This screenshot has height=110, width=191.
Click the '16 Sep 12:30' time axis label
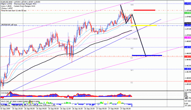(65, 109)
